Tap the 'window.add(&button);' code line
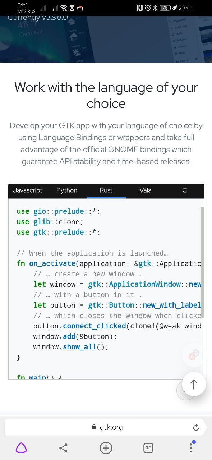212x460 pixels. 75,336
